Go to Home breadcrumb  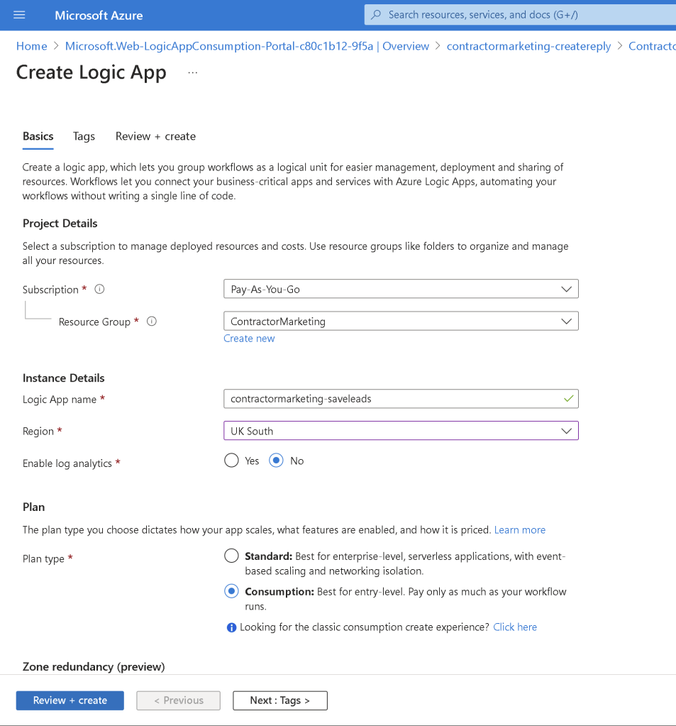pos(31,46)
